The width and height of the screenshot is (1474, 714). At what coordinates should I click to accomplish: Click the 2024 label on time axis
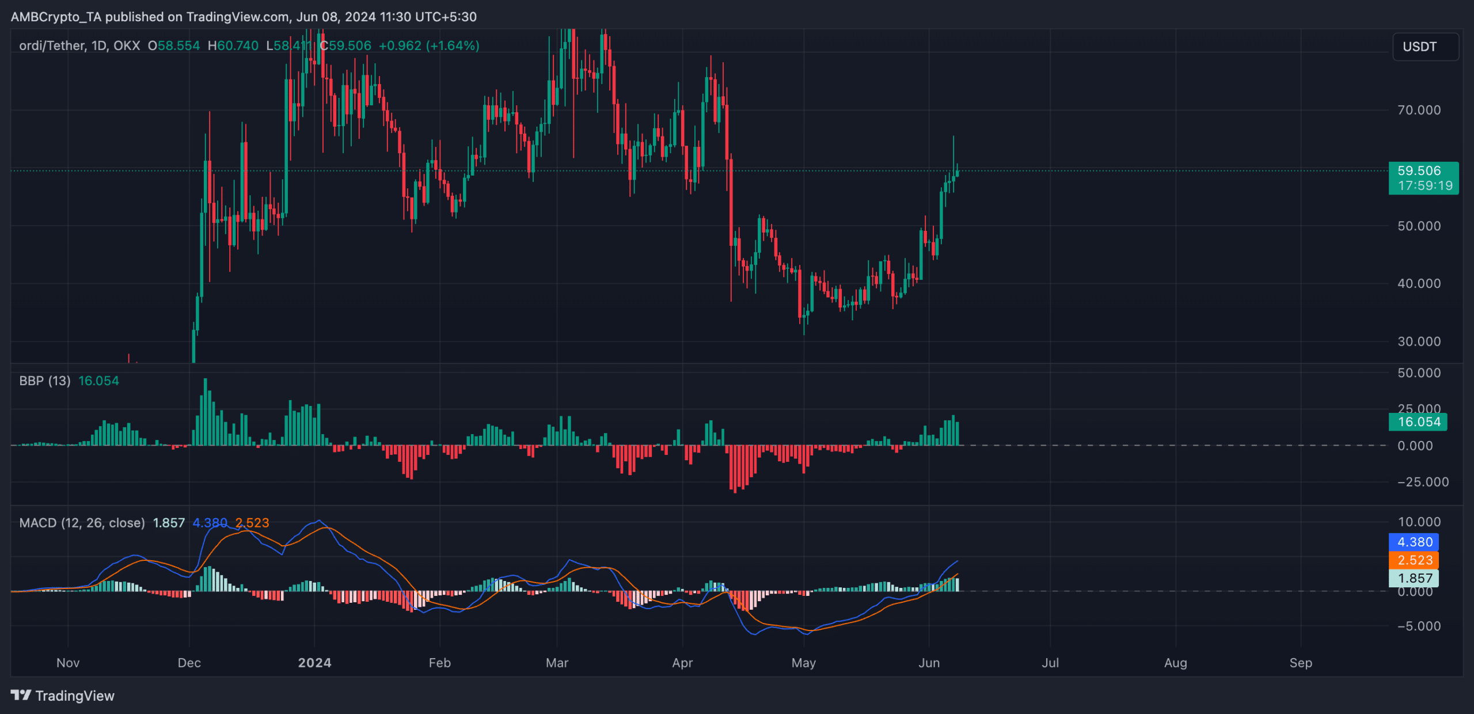[314, 663]
